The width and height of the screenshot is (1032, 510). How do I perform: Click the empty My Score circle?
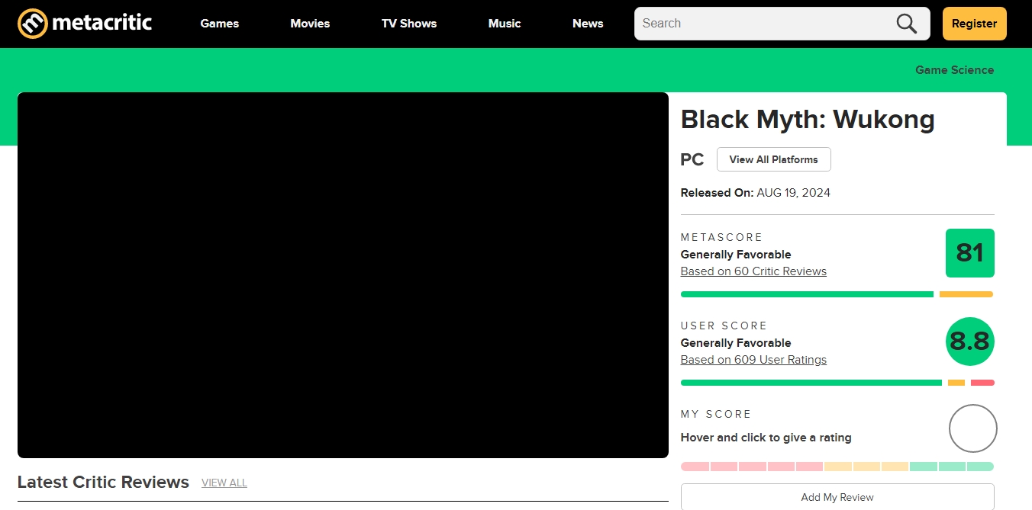(x=973, y=428)
